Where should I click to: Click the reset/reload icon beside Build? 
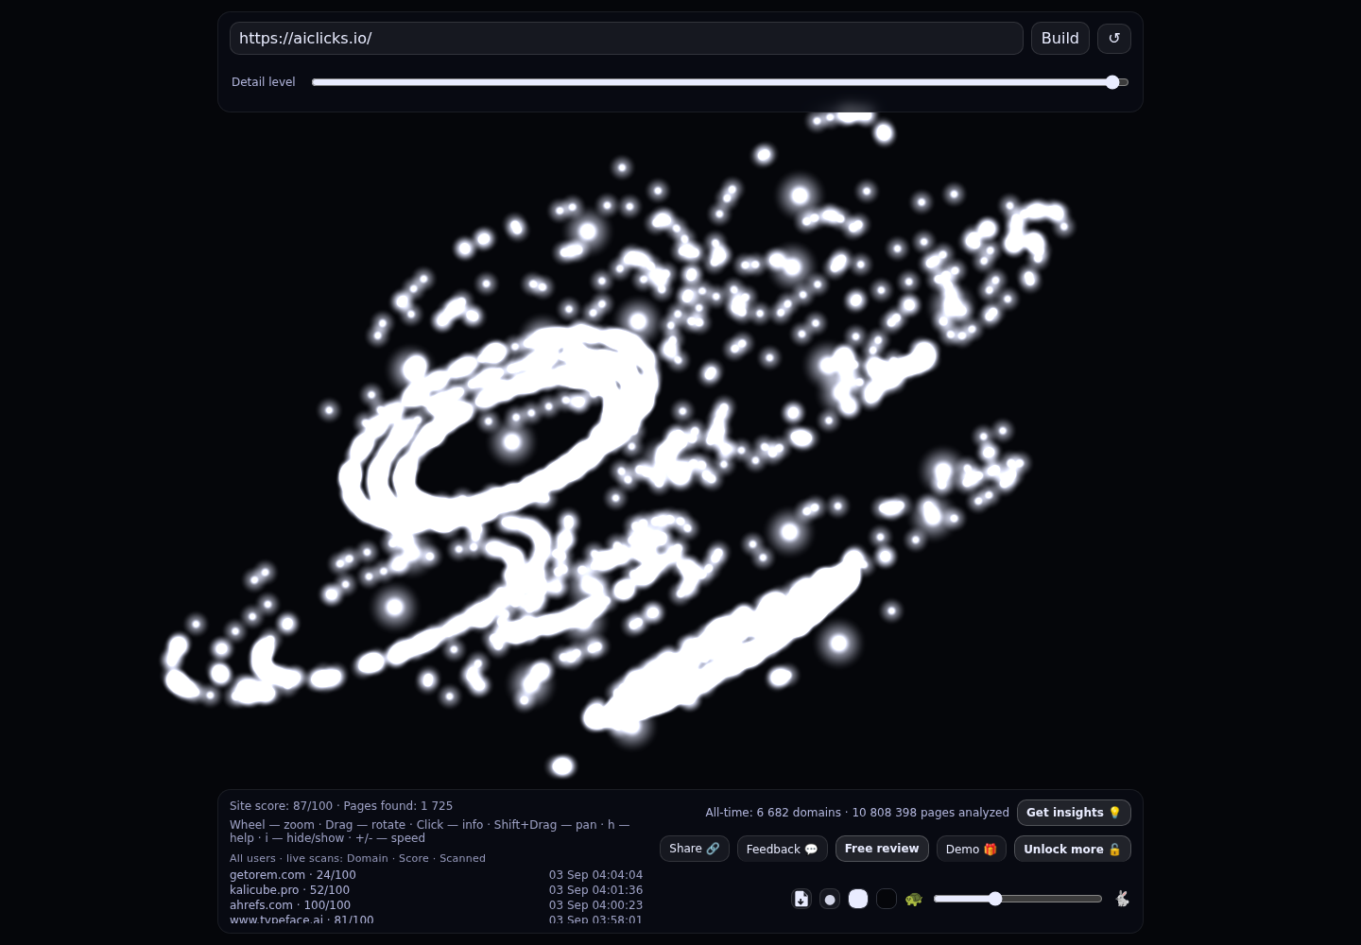tap(1114, 39)
